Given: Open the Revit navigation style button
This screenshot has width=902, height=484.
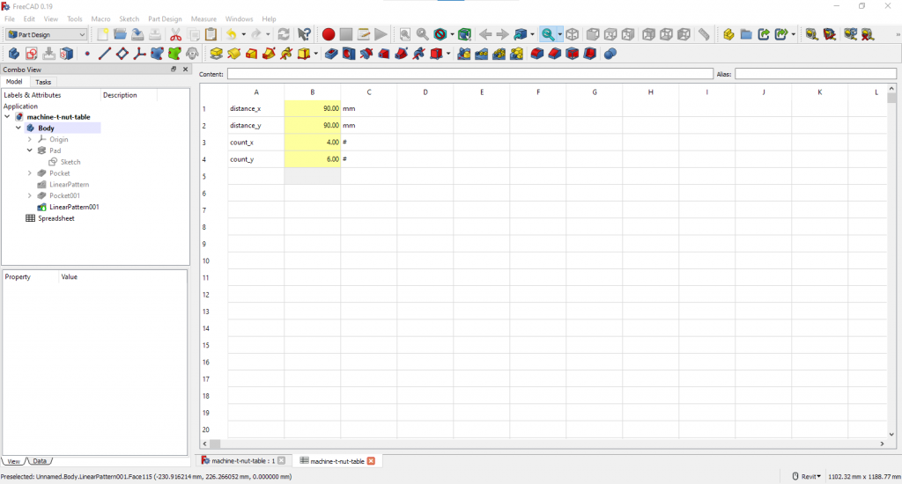Looking at the screenshot, I should pos(805,476).
